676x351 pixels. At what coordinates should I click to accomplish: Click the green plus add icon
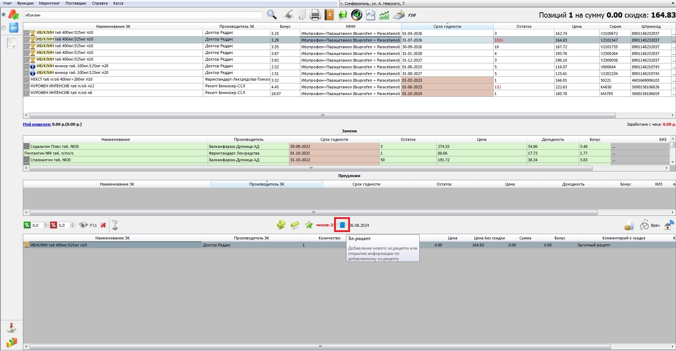[x=281, y=225]
